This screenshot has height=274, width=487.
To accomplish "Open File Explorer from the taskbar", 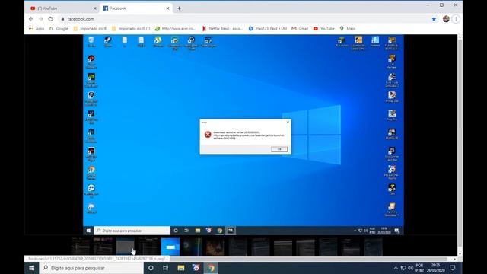I will [181, 268].
